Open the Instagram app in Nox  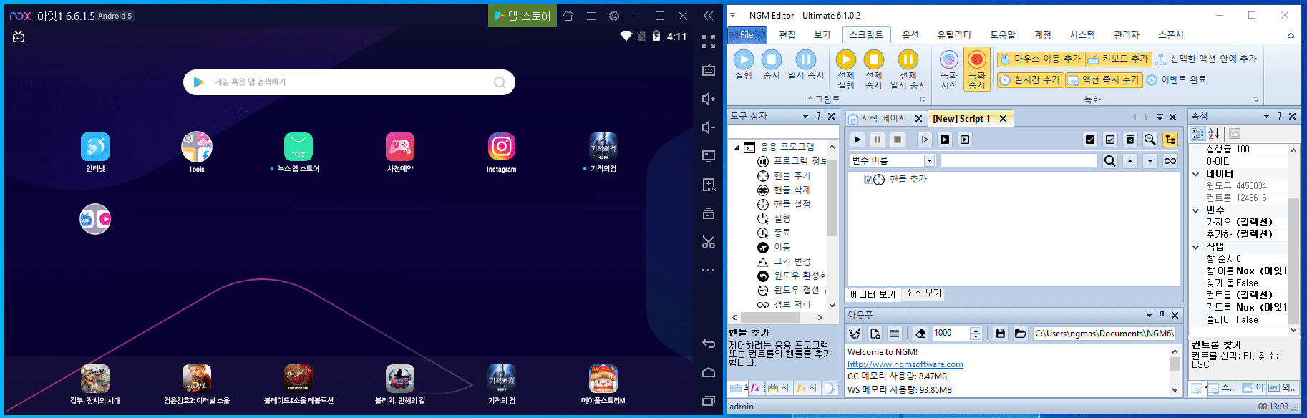(x=501, y=147)
